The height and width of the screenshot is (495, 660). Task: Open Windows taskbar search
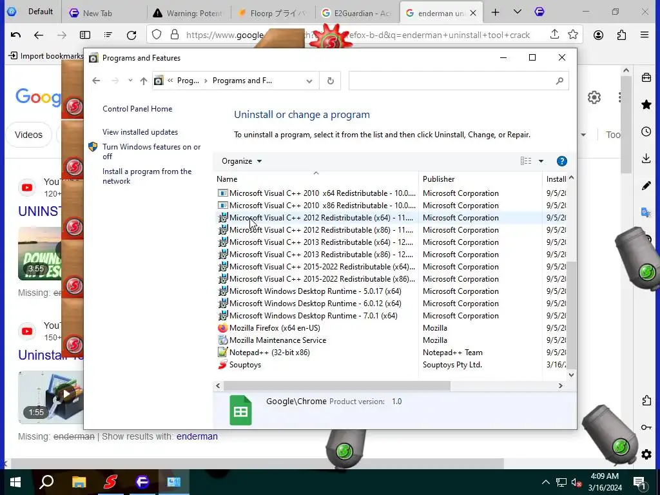click(x=46, y=482)
